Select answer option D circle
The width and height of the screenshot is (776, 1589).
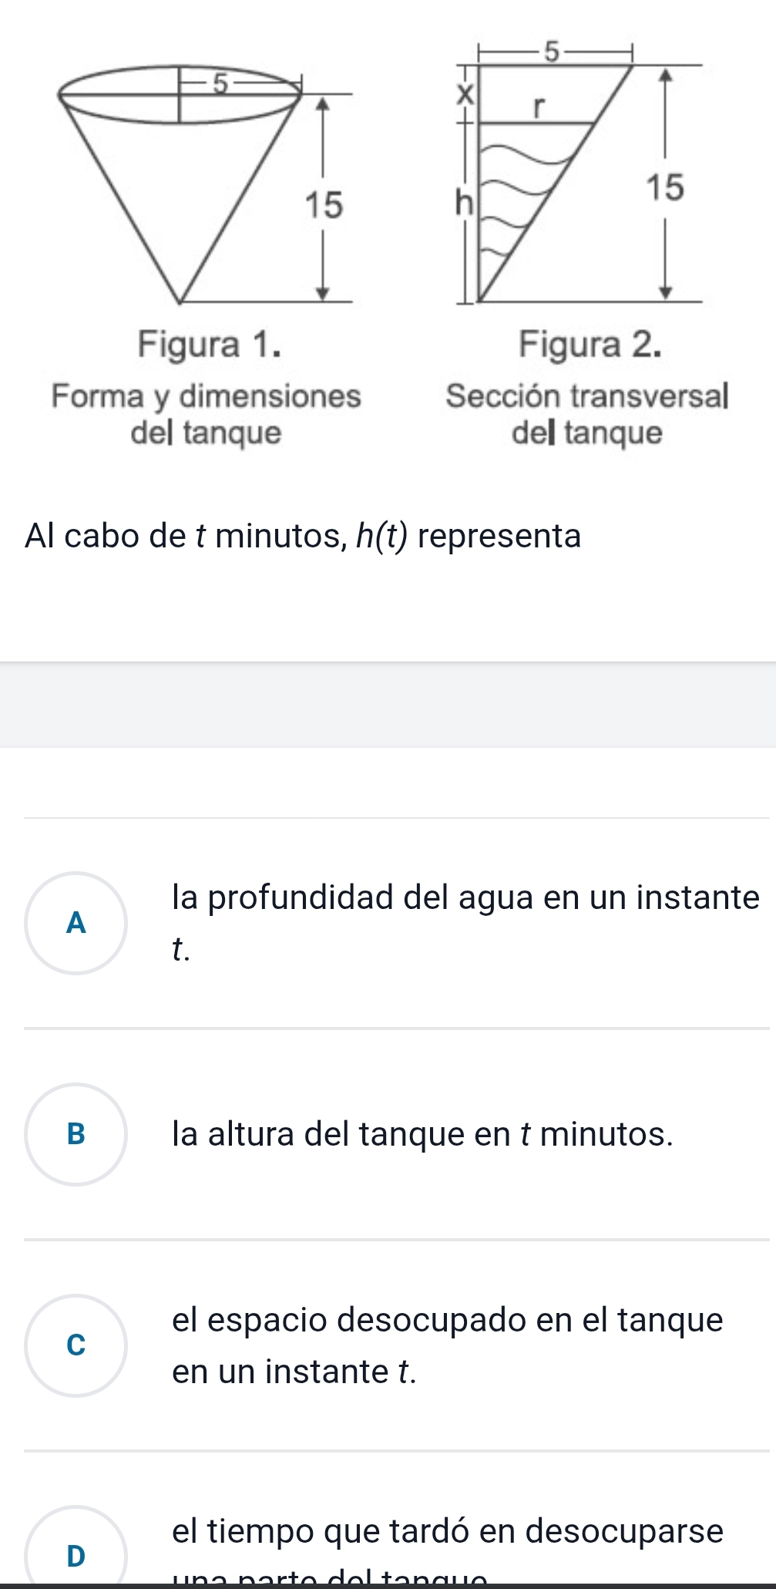[x=76, y=1550]
